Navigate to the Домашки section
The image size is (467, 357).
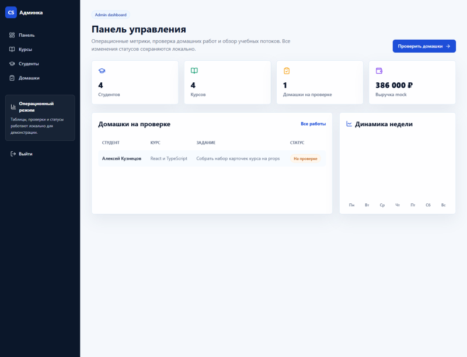click(40, 78)
